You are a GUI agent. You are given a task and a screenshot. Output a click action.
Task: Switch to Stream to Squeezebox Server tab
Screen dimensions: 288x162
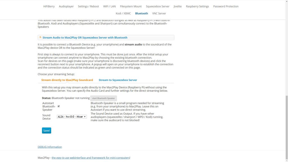point(118,80)
